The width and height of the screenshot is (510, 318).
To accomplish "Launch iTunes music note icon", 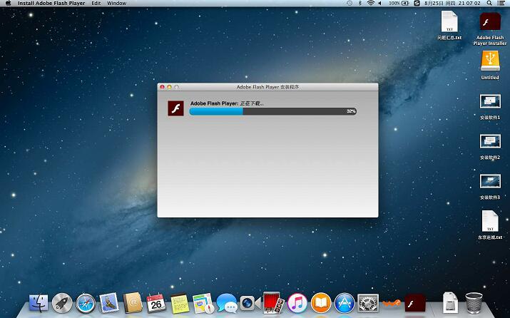I will pyautogui.click(x=297, y=303).
